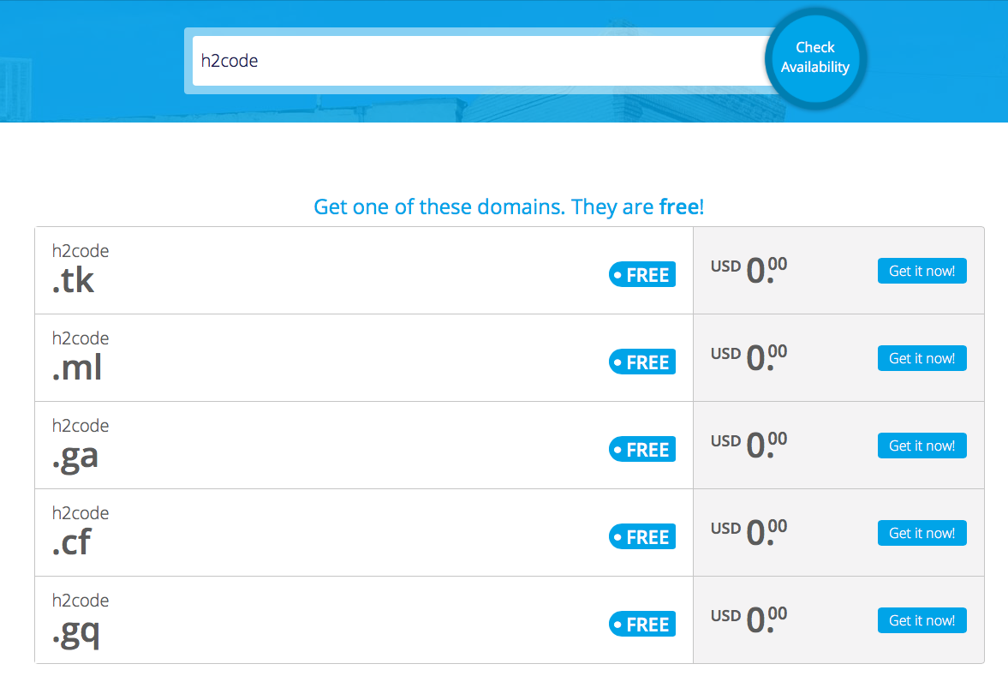The height and width of the screenshot is (676, 1008).
Task: Click the USD 0.00 price for .tk
Action: 749,270
